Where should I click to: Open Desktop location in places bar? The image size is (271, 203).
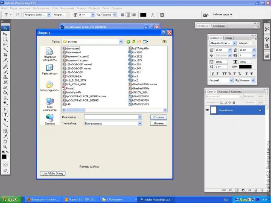(x=50, y=70)
